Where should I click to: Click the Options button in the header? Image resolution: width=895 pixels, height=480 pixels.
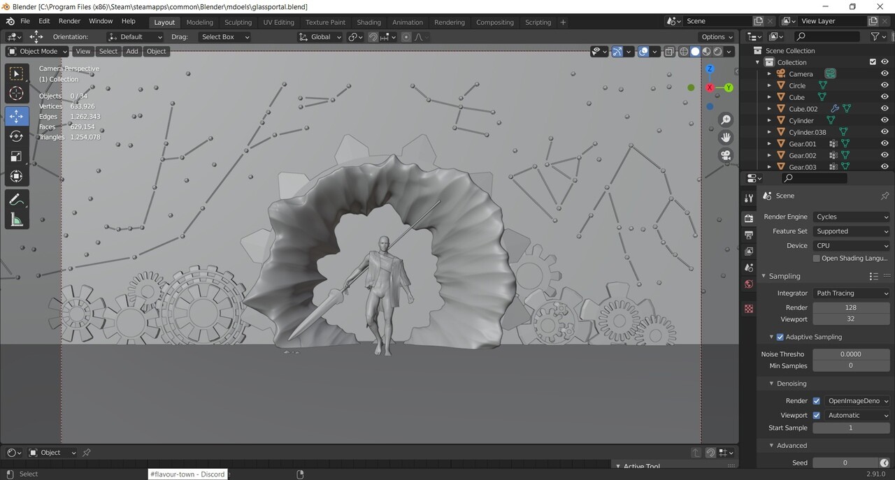click(717, 37)
